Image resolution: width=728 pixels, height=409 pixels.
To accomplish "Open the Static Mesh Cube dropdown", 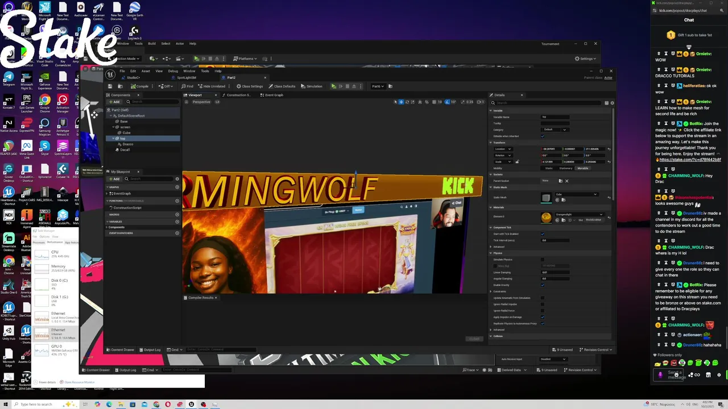I will coord(577,194).
